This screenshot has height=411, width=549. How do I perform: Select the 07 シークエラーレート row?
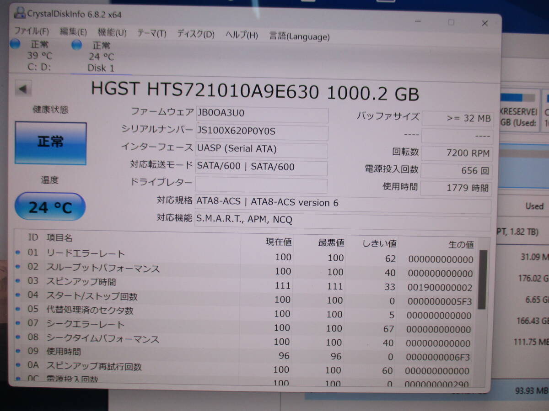245,327
